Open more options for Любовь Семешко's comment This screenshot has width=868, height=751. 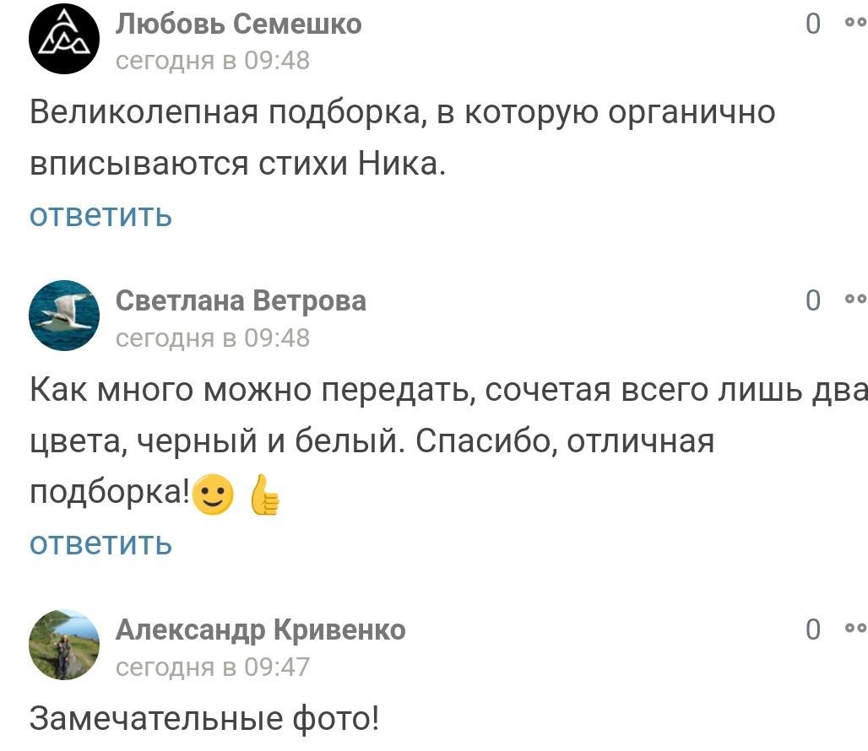(x=854, y=24)
